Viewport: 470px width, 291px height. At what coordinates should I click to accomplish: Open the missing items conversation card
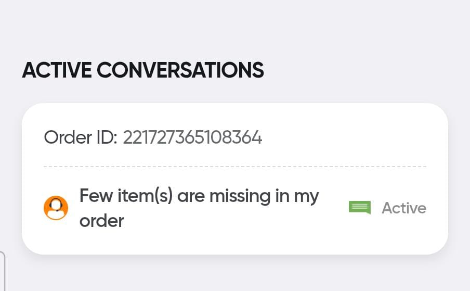coord(234,179)
